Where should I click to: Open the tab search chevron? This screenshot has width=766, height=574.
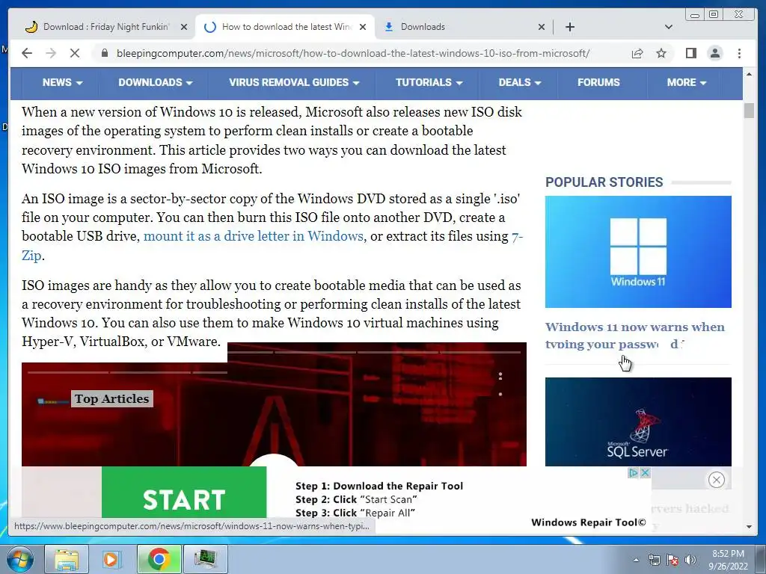(x=668, y=27)
